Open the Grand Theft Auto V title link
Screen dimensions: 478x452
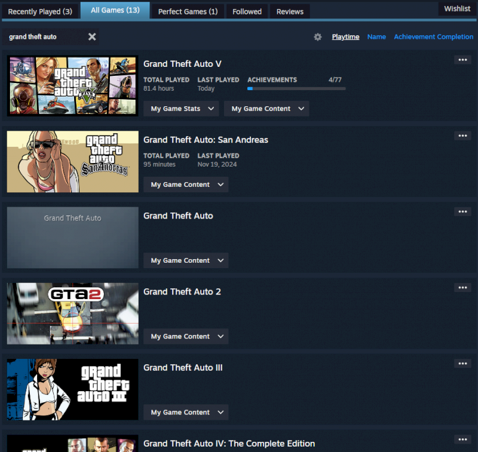point(182,64)
